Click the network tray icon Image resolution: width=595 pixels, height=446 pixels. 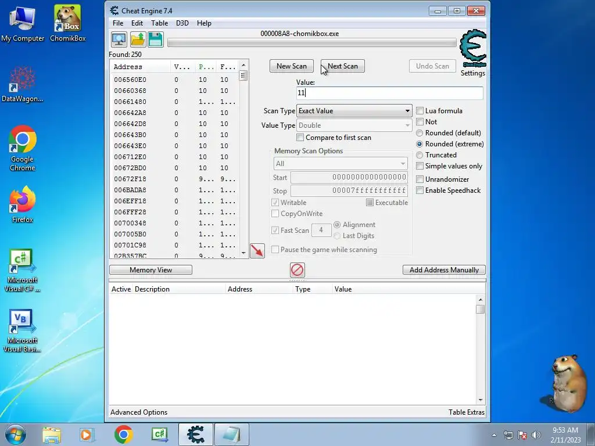[x=508, y=435]
